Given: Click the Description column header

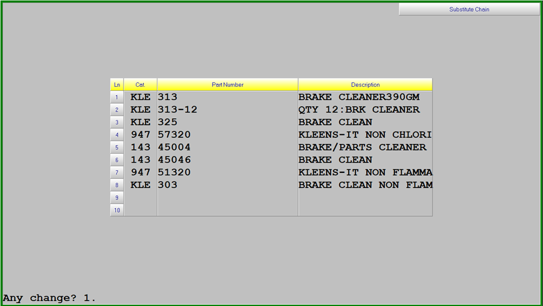Looking at the screenshot, I should (x=366, y=85).
